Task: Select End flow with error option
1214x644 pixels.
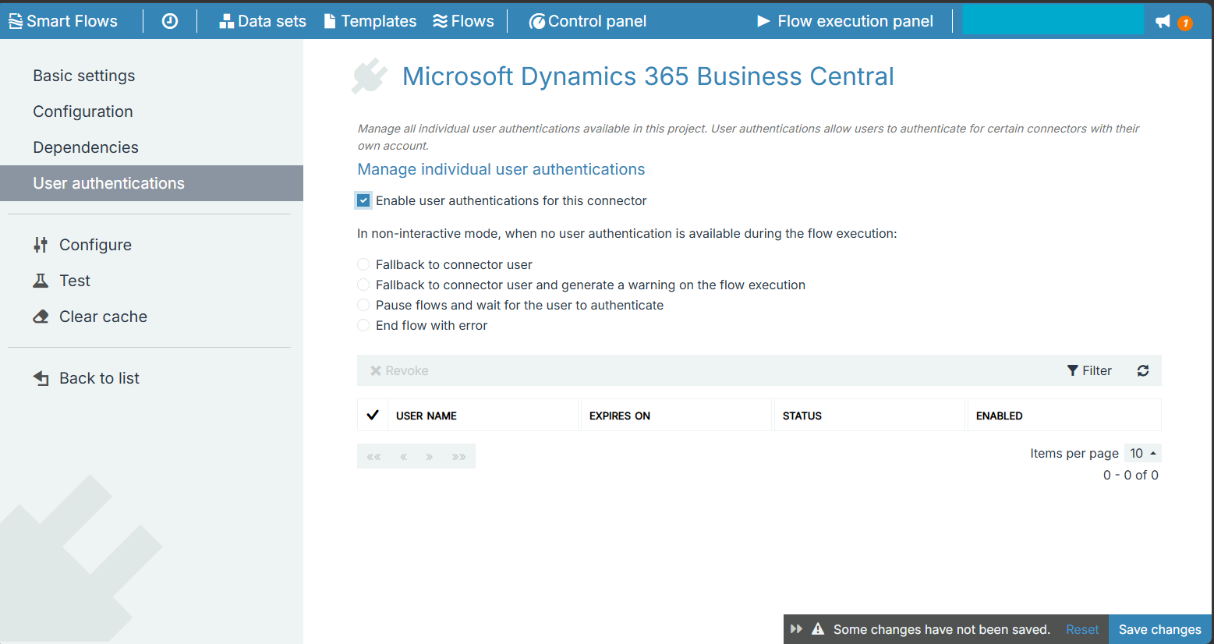Action: (x=363, y=325)
